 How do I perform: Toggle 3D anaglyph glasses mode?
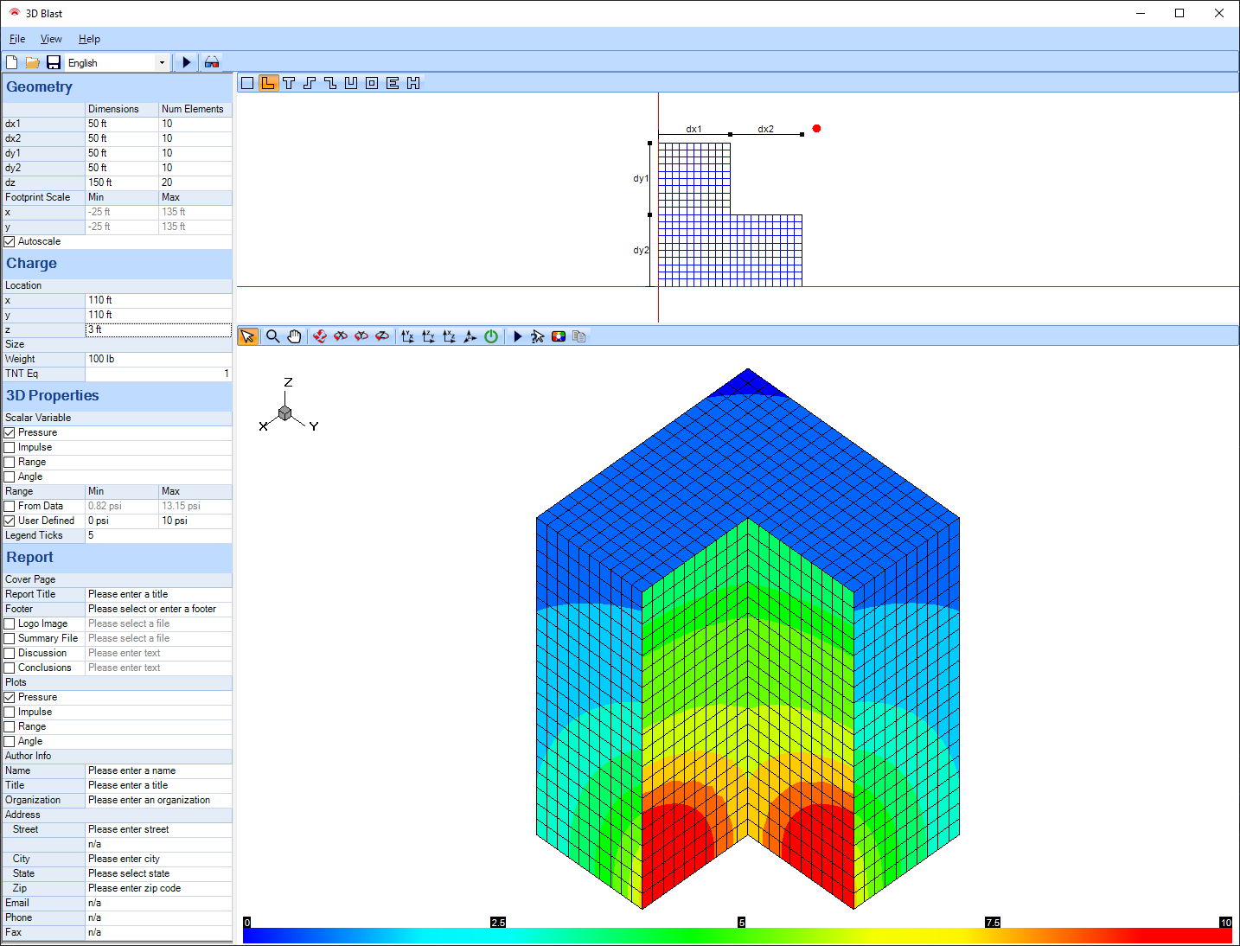[212, 62]
